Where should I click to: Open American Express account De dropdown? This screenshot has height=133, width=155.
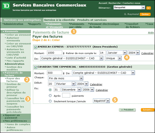[x=72, y=58]
